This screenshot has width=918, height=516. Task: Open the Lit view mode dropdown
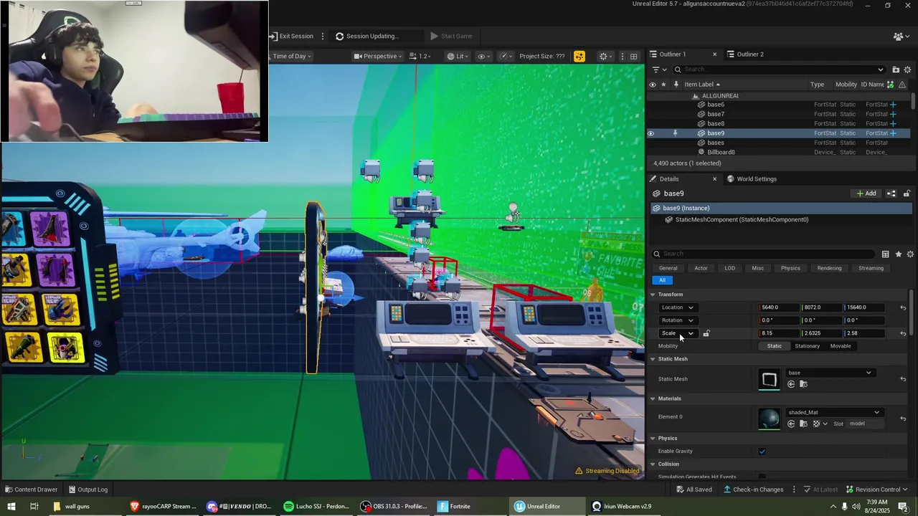point(457,56)
